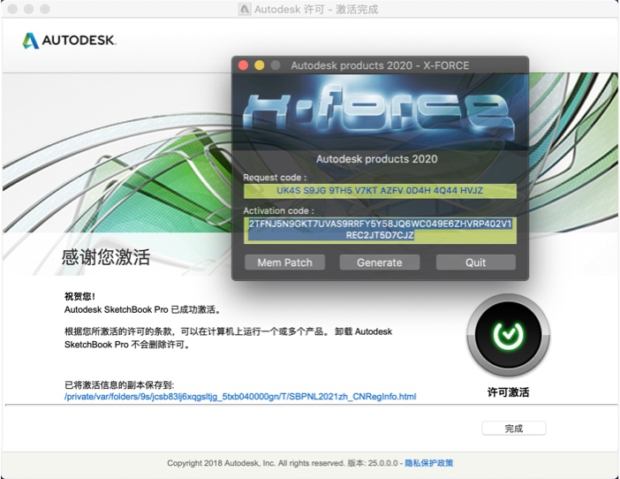Zoom the Autodesk license window
The width and height of the screenshot is (620, 479).
[43, 9]
